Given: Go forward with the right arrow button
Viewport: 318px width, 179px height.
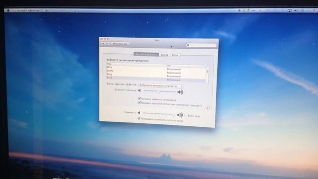Looking at the screenshot, I should 107,43.
